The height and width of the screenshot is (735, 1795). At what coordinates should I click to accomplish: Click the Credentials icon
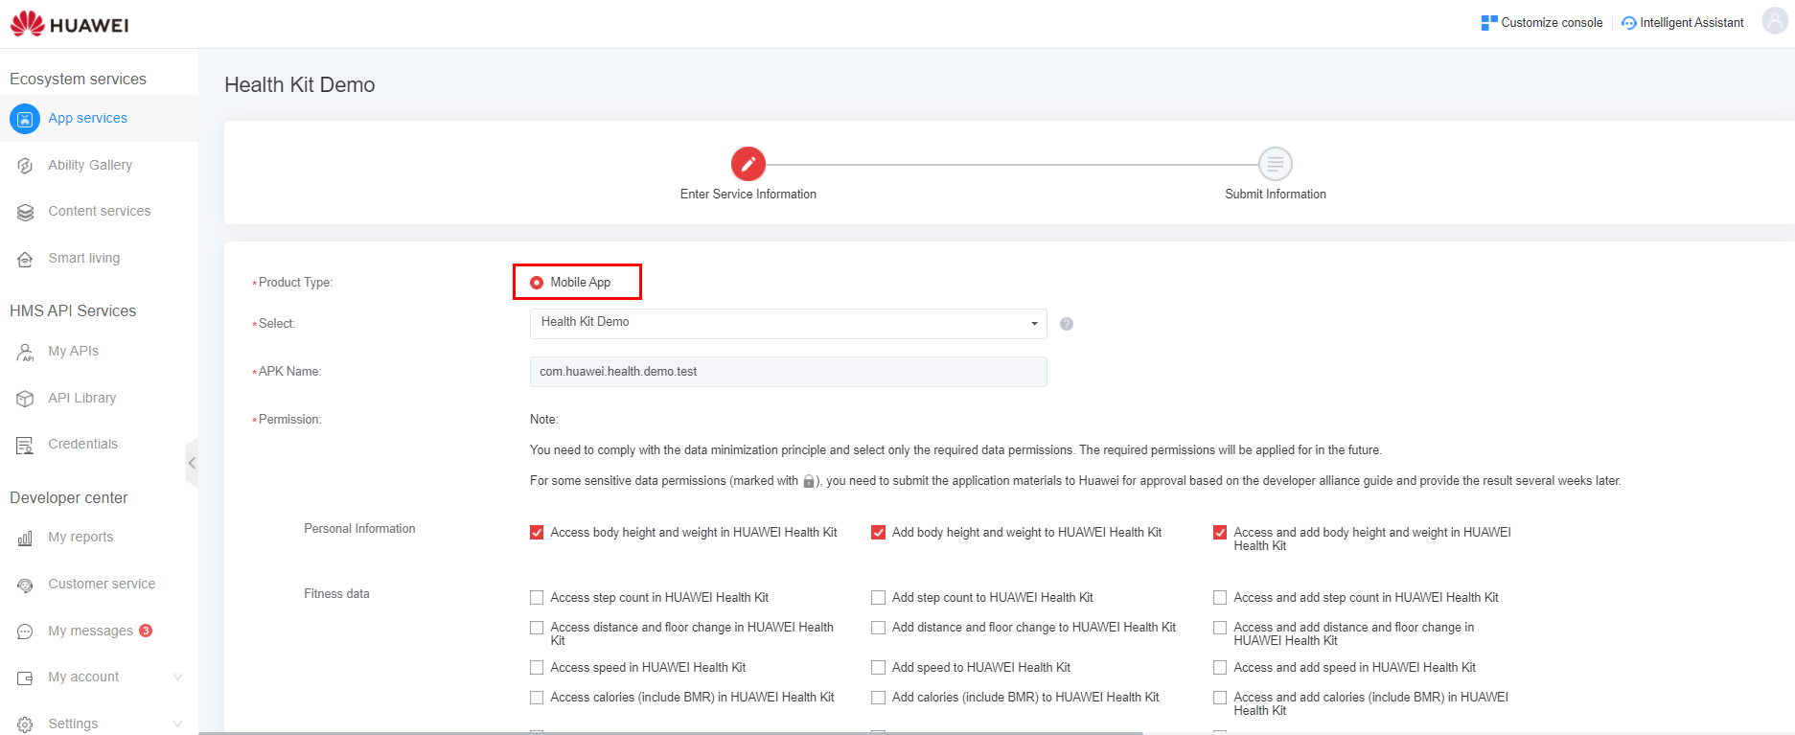click(x=26, y=445)
